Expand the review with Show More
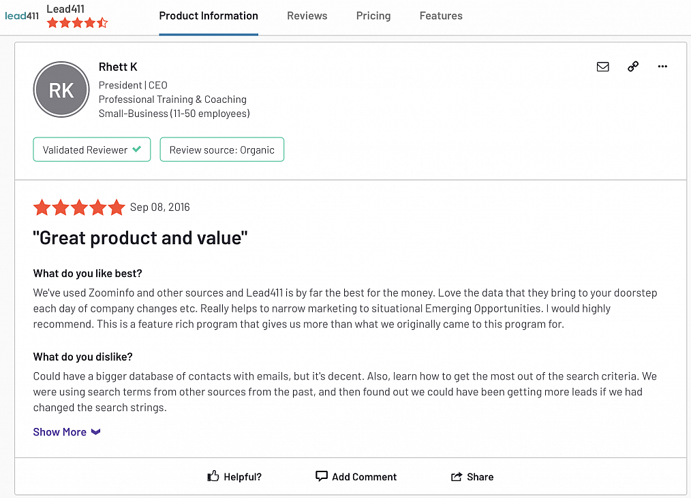The image size is (691, 498). point(60,432)
